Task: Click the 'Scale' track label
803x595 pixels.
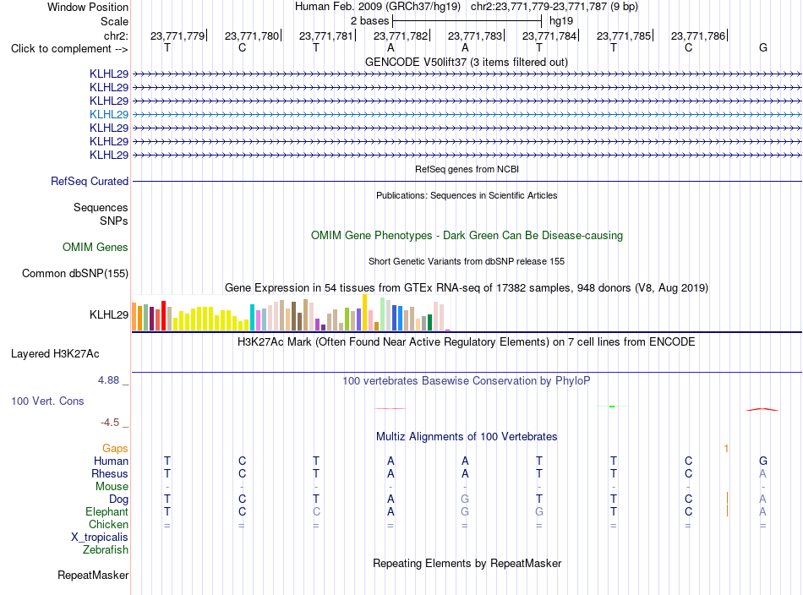Action: coord(114,21)
